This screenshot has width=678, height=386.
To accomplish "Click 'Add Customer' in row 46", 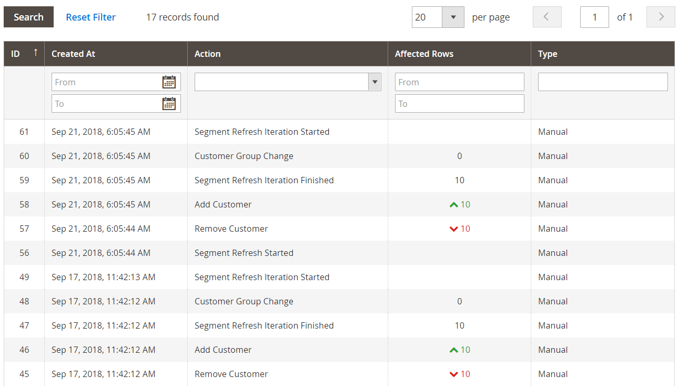I will [x=223, y=350].
